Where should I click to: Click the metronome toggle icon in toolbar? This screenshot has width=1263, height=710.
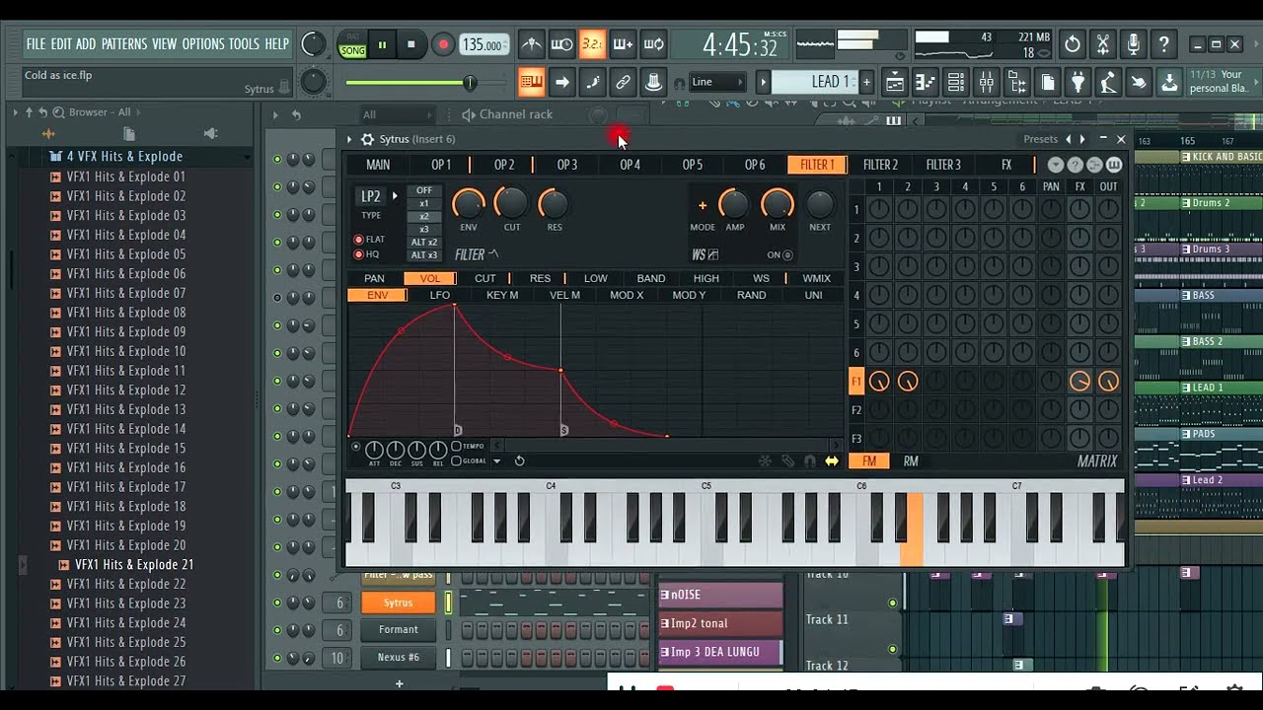click(x=531, y=44)
